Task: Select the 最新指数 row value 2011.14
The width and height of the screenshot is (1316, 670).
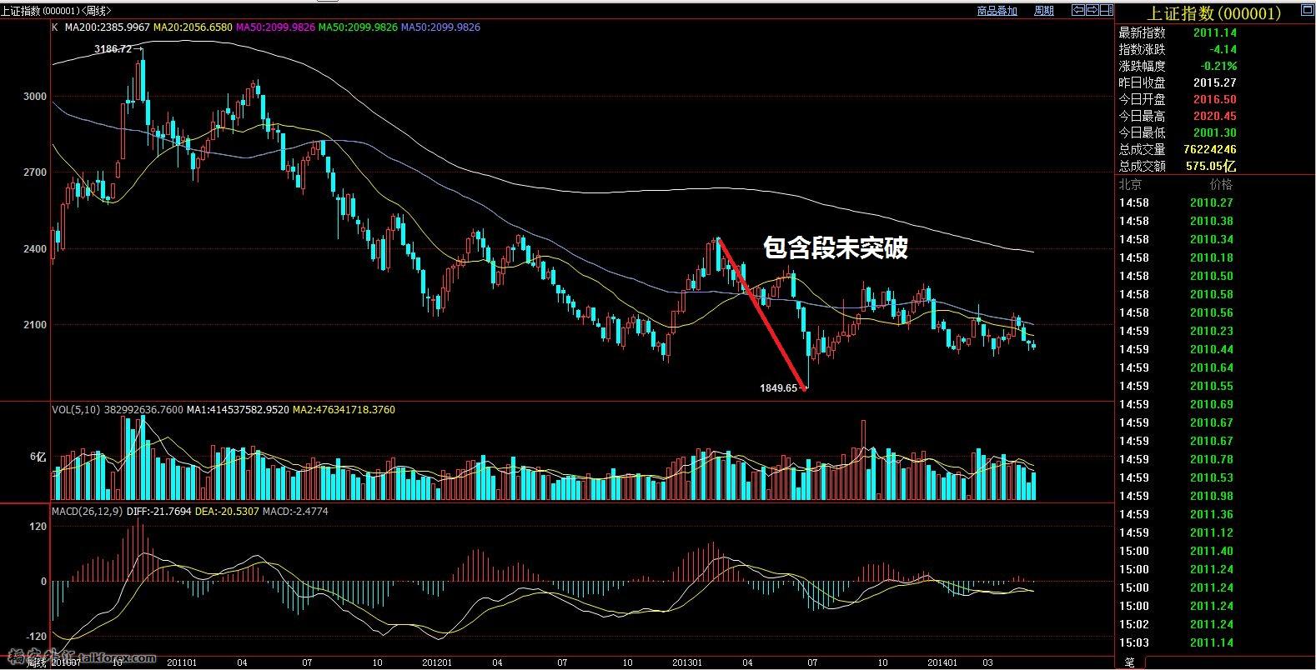Action: [1214, 32]
